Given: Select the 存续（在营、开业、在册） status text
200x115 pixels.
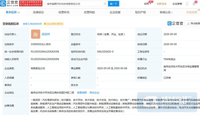Looking at the screenshot, I should coord(111,34).
